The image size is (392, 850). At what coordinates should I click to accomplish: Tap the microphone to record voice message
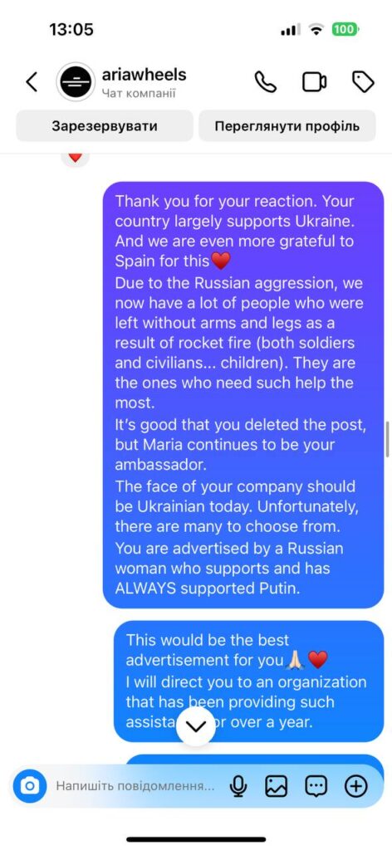[238, 785]
